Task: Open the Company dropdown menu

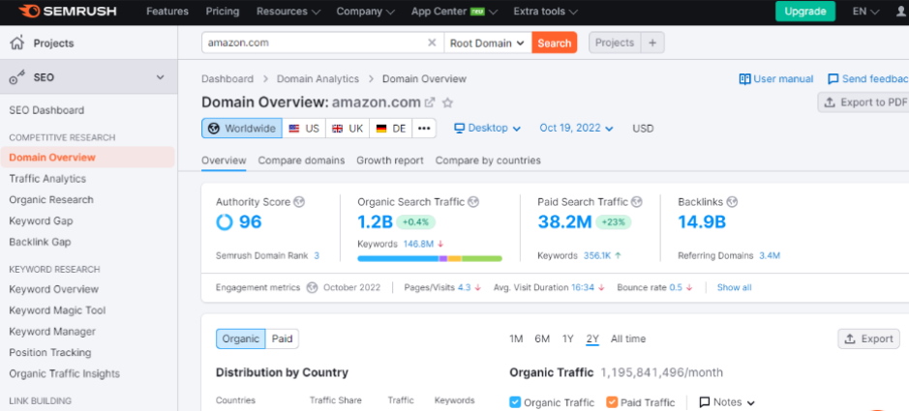Action: (x=365, y=11)
